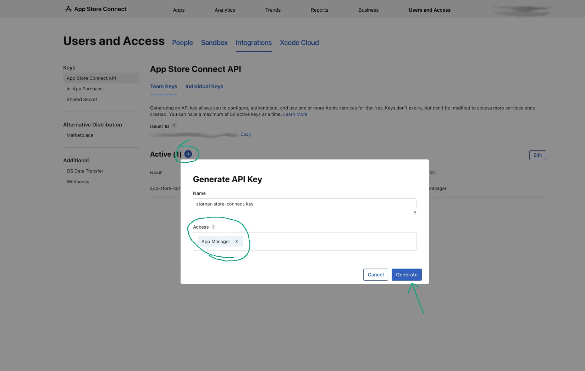Select Shared Secret in sidebar

tap(82, 99)
